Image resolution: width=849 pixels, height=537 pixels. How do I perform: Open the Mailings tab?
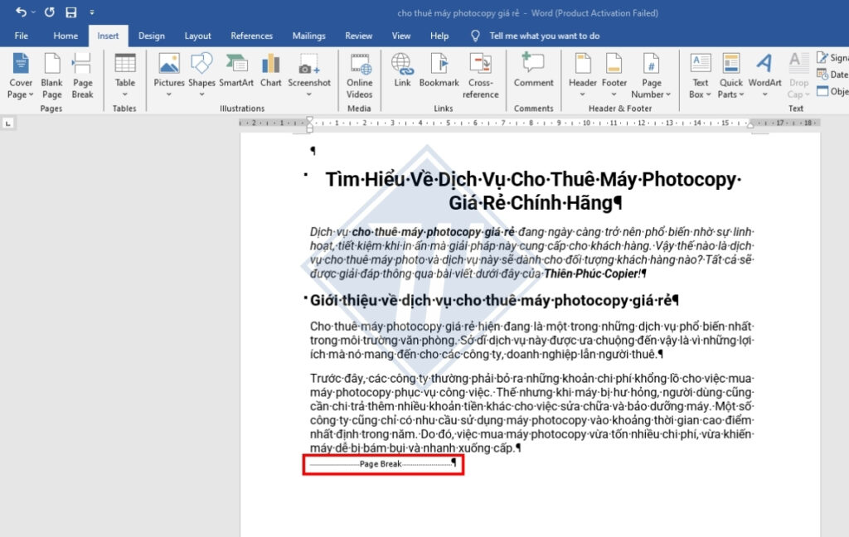tap(308, 36)
